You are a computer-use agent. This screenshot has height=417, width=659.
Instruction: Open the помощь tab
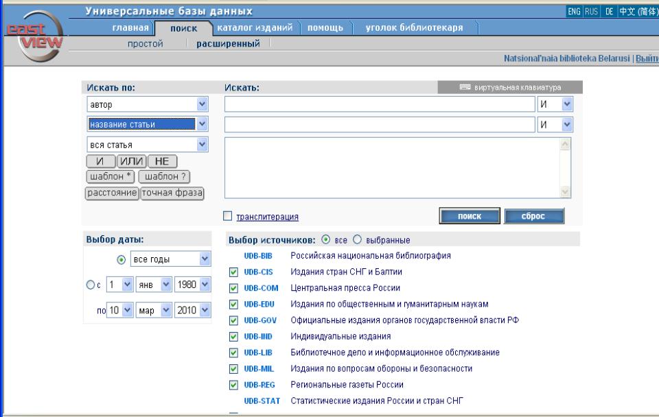coord(325,27)
